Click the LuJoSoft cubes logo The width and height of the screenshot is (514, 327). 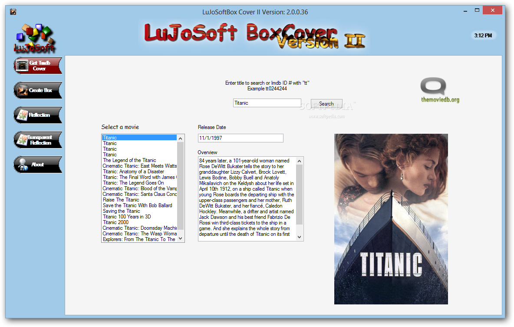[34, 38]
